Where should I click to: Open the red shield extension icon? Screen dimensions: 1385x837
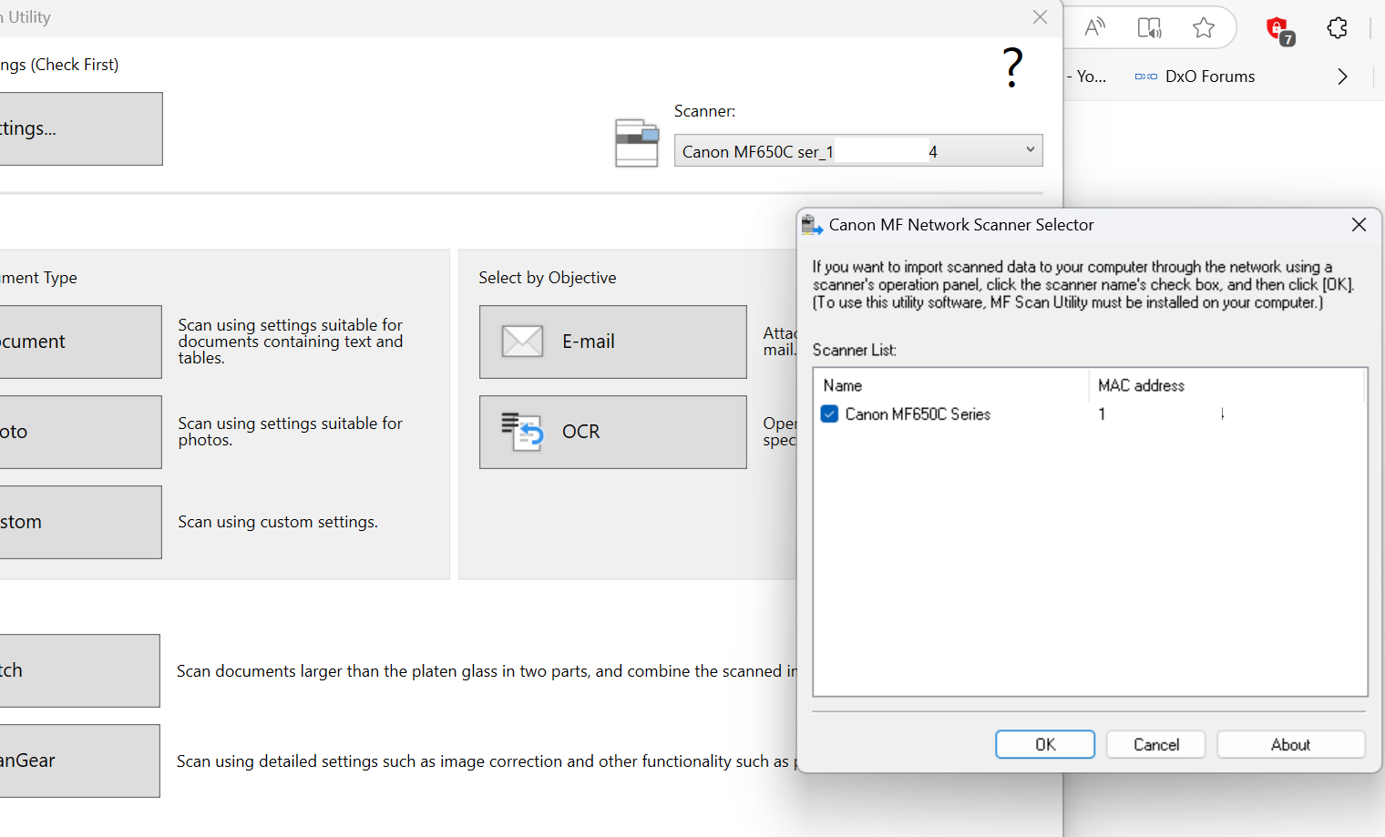[x=1278, y=29]
